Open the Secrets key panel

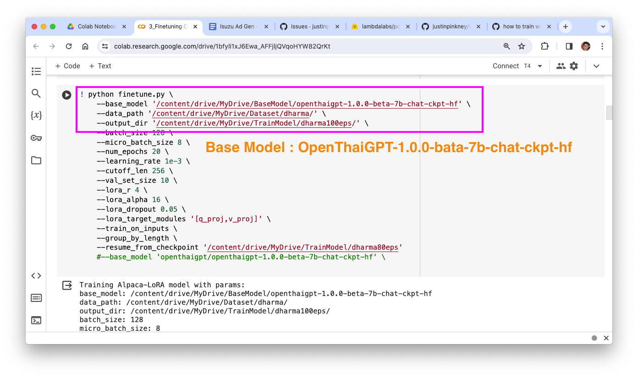[x=36, y=138]
